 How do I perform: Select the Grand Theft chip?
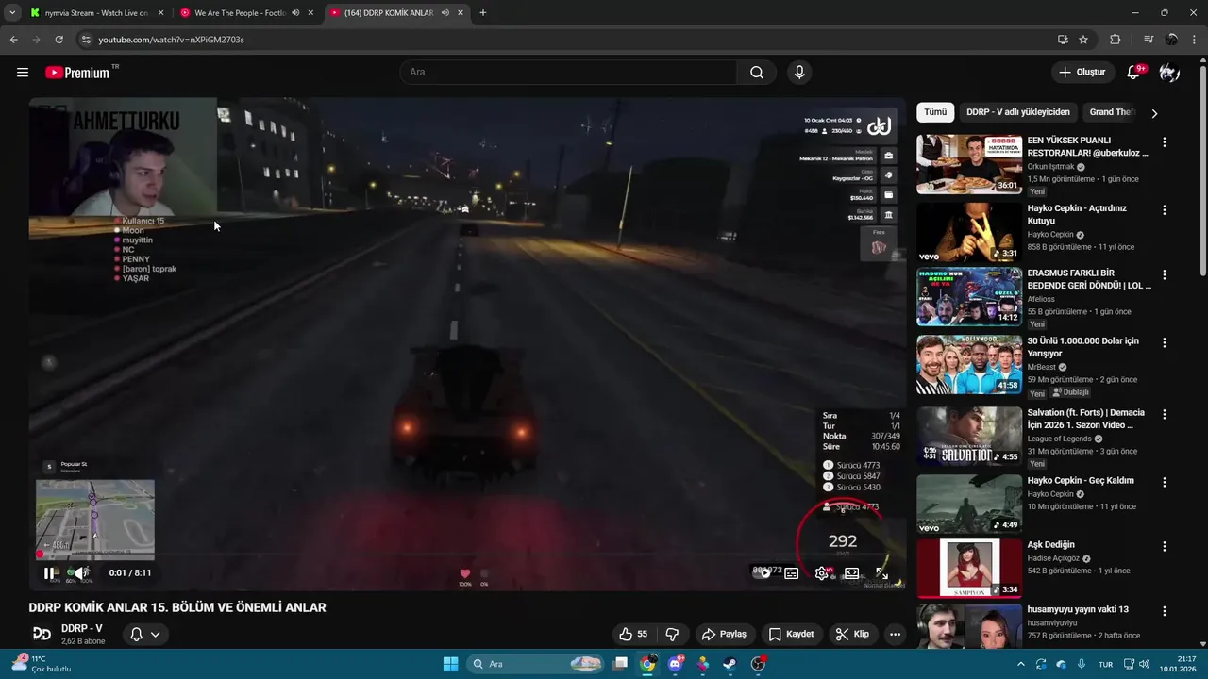pos(1111,112)
